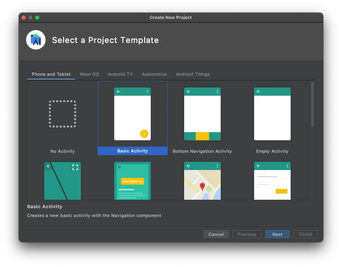Screen dimensions: 342x267
Task: Click the 'Creates a new basic activity' description
Action: tap(94, 216)
